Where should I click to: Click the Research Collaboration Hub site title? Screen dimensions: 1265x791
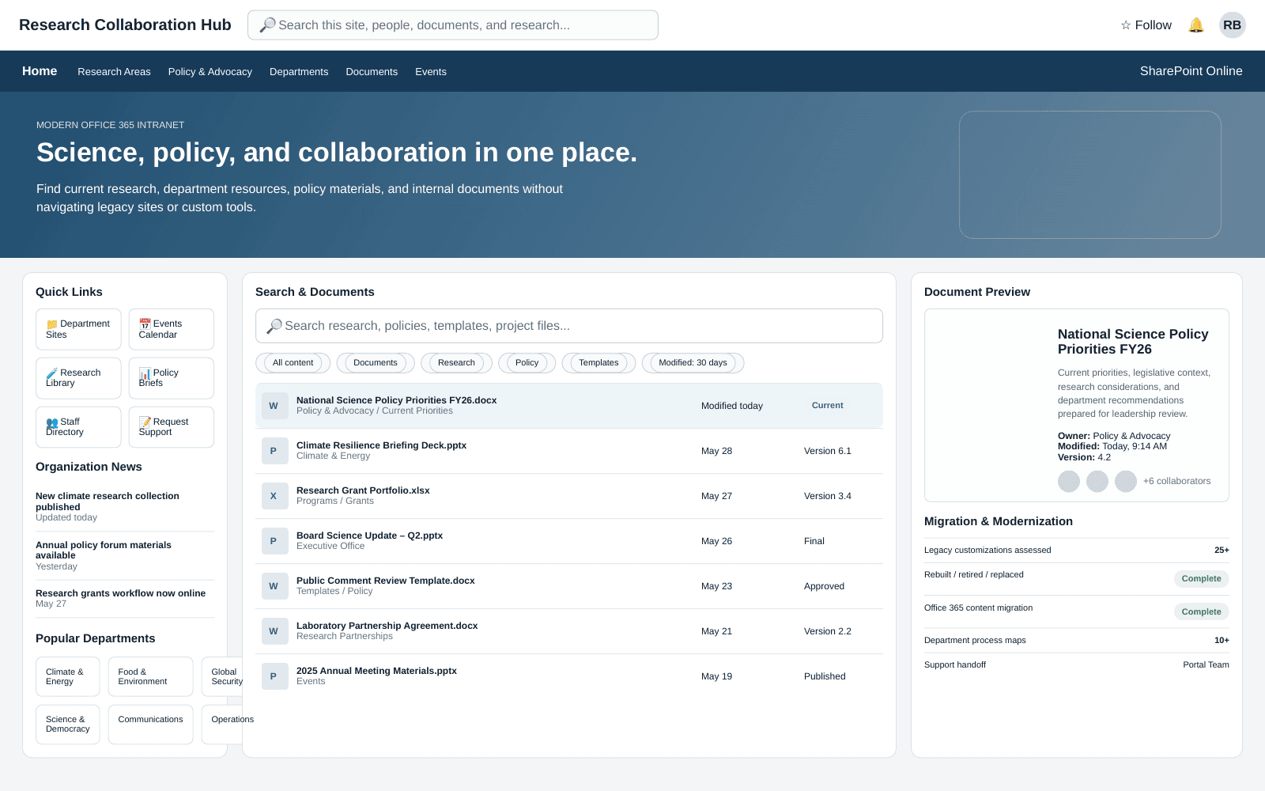tap(125, 25)
